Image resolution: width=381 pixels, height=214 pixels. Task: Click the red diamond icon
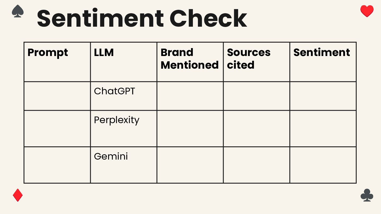(18, 195)
